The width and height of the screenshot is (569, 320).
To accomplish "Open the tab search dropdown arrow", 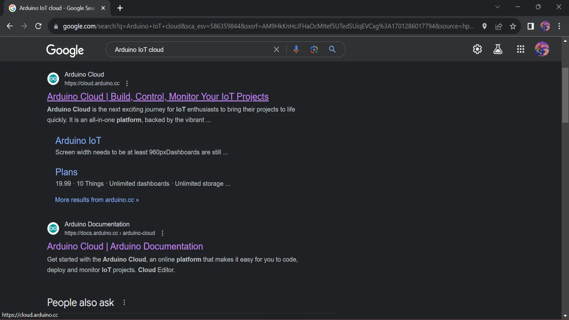I will pos(497,7).
